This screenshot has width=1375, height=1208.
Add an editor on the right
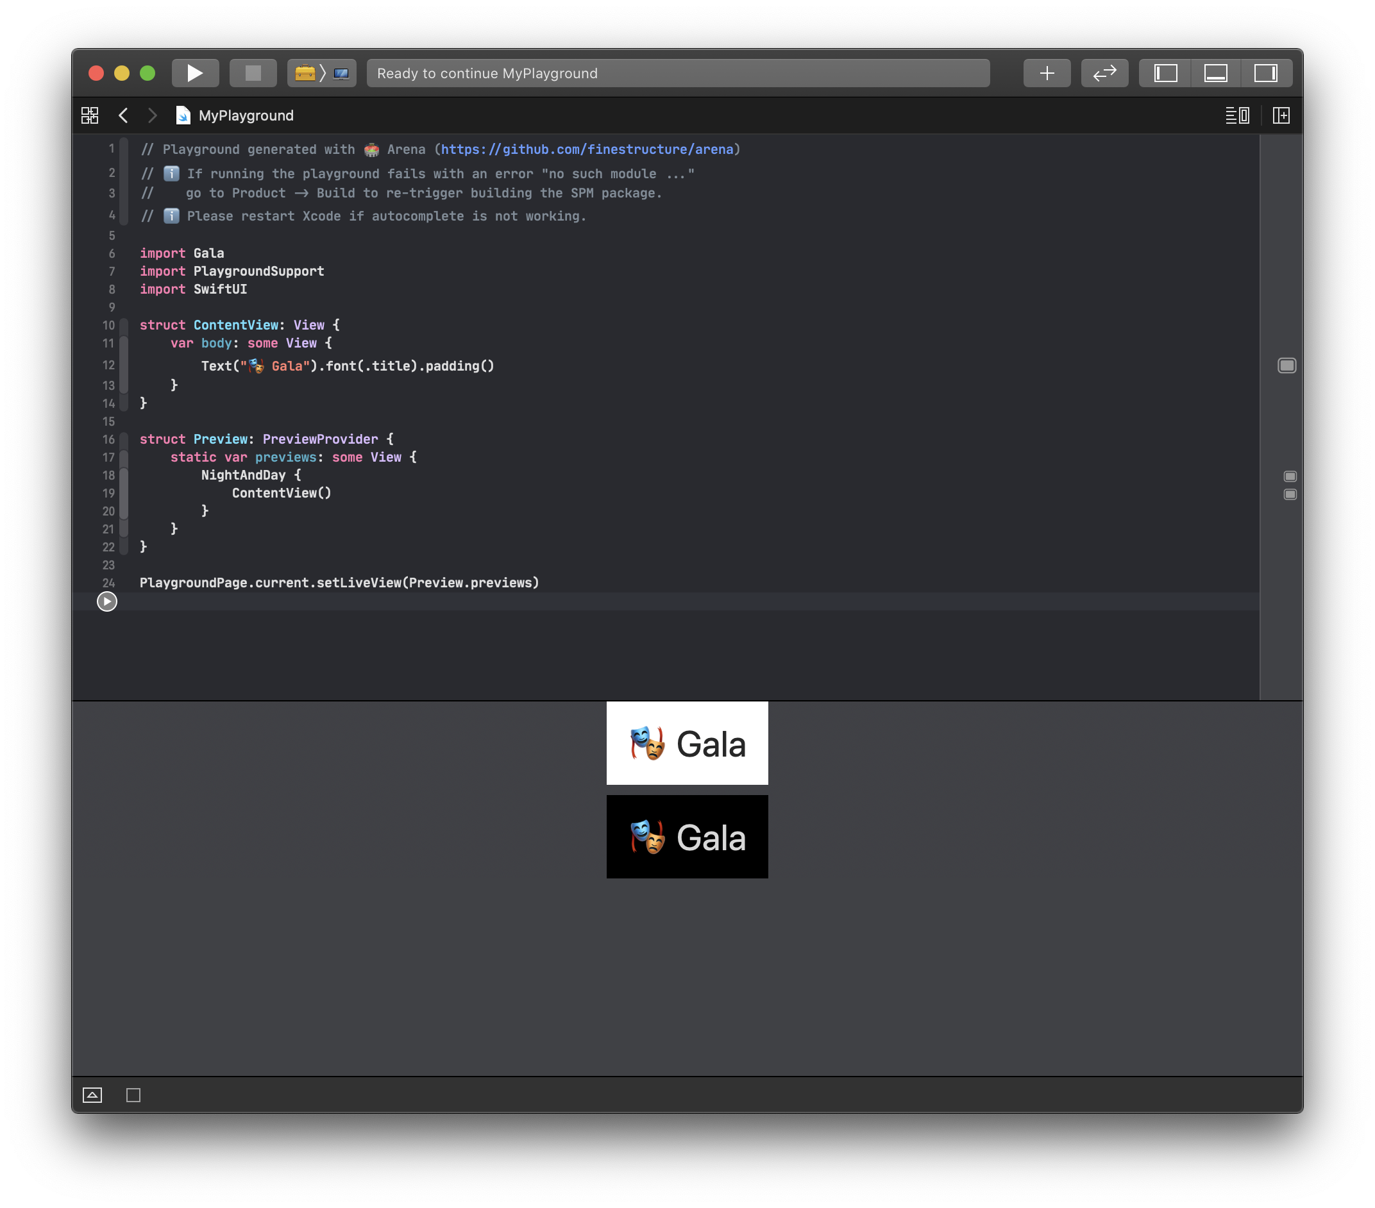pyautogui.click(x=1281, y=115)
